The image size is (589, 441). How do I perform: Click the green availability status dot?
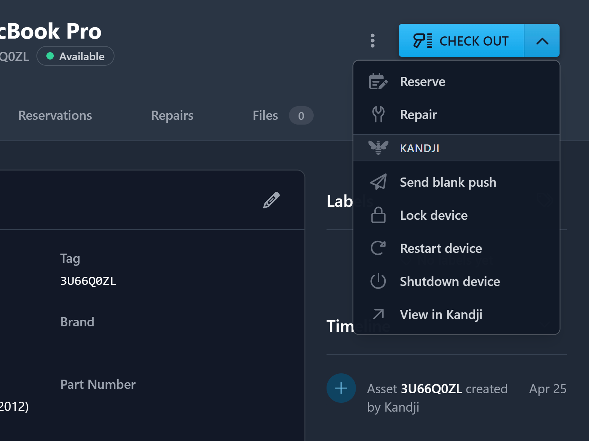[x=50, y=56]
